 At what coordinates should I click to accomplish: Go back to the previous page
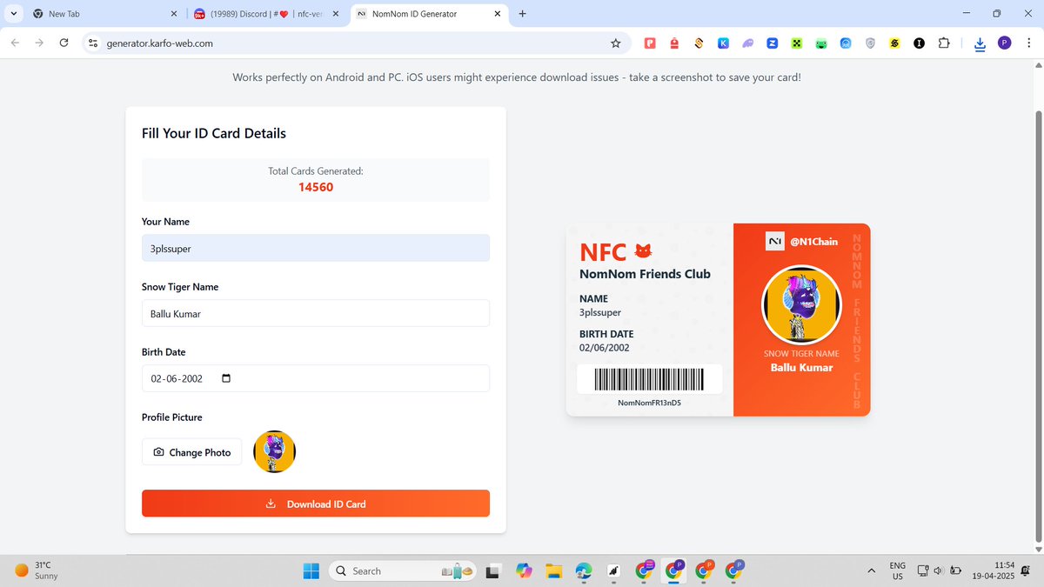tap(16, 43)
